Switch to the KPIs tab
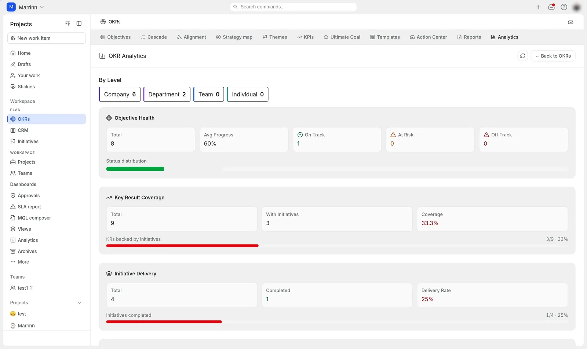587x349 pixels. coord(305,37)
